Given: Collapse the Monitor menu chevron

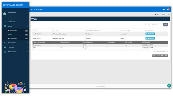Looking at the screenshot, I should point(27,26).
